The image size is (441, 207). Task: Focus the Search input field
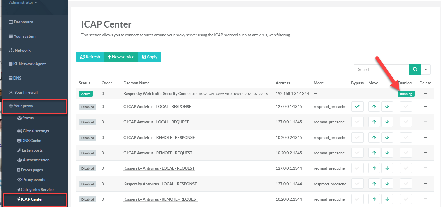[x=381, y=69]
